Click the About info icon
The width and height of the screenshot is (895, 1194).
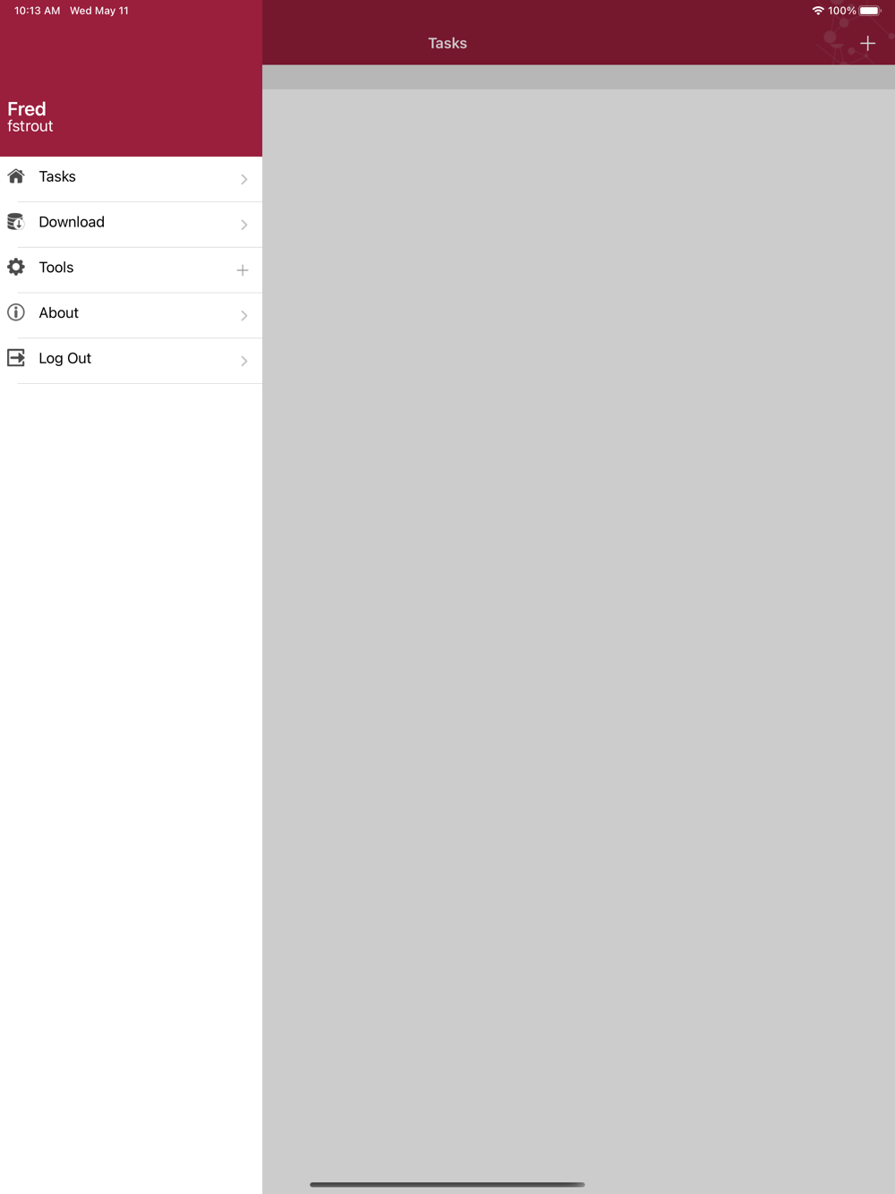tap(16, 312)
